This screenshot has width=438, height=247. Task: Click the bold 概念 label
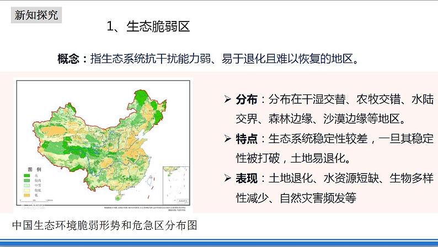pyautogui.click(x=72, y=59)
